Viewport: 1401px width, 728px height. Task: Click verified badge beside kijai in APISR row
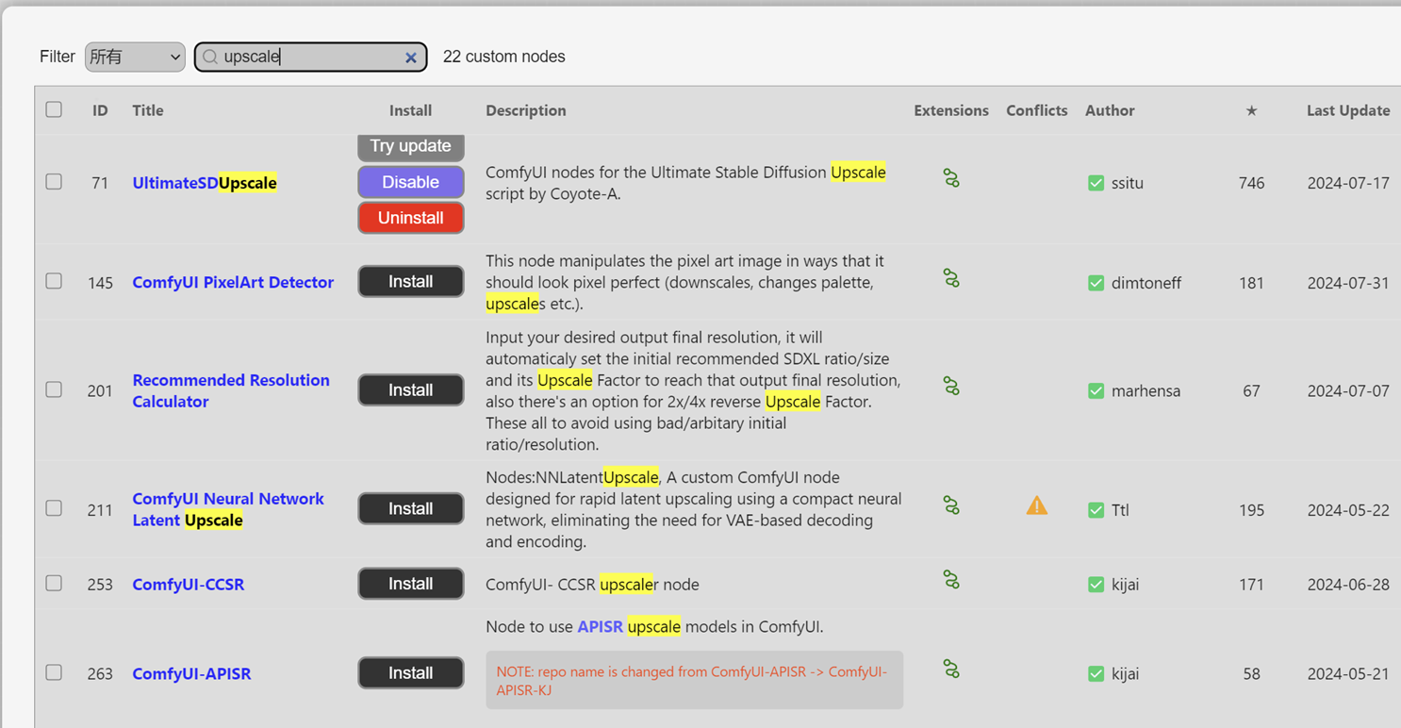click(1096, 674)
